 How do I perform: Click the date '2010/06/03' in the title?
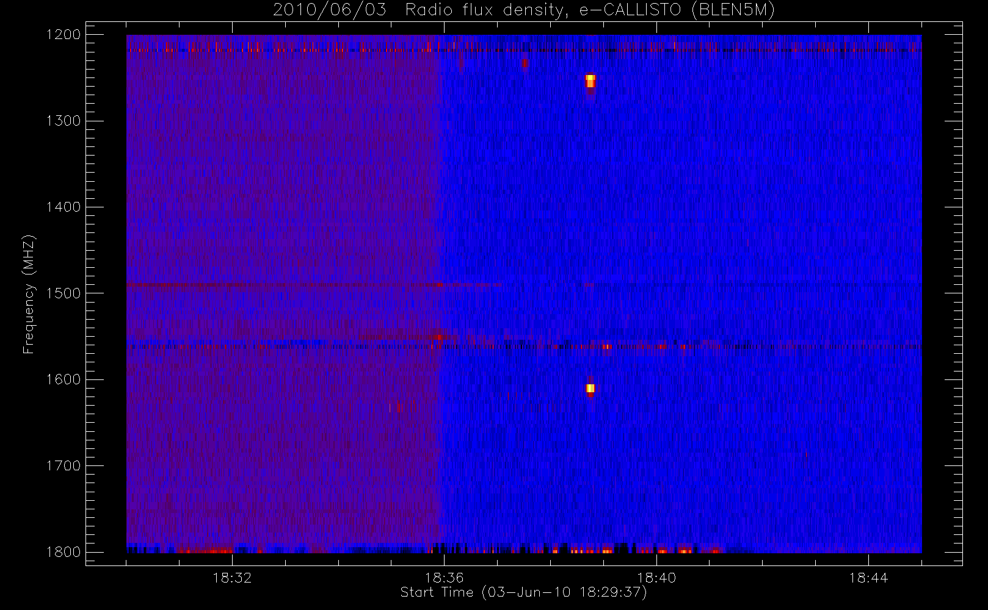point(330,10)
